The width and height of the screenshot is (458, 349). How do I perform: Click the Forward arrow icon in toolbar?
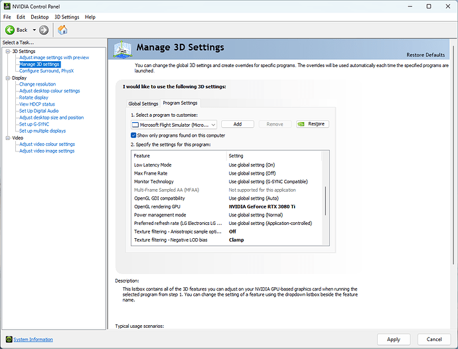[x=44, y=30]
